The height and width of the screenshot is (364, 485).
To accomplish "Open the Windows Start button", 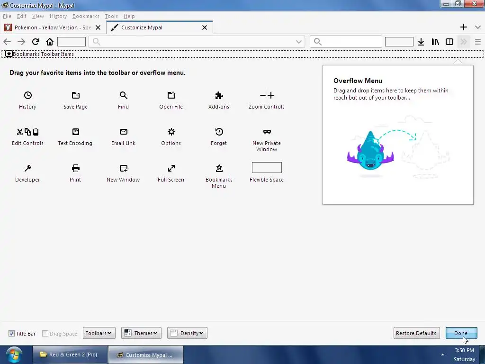I will point(14,355).
